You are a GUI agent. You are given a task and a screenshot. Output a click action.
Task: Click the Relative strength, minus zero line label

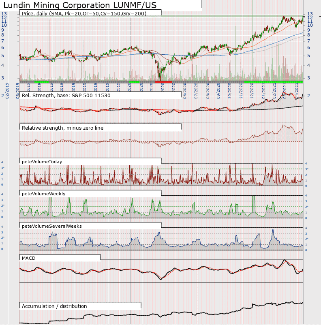[x=62, y=128]
